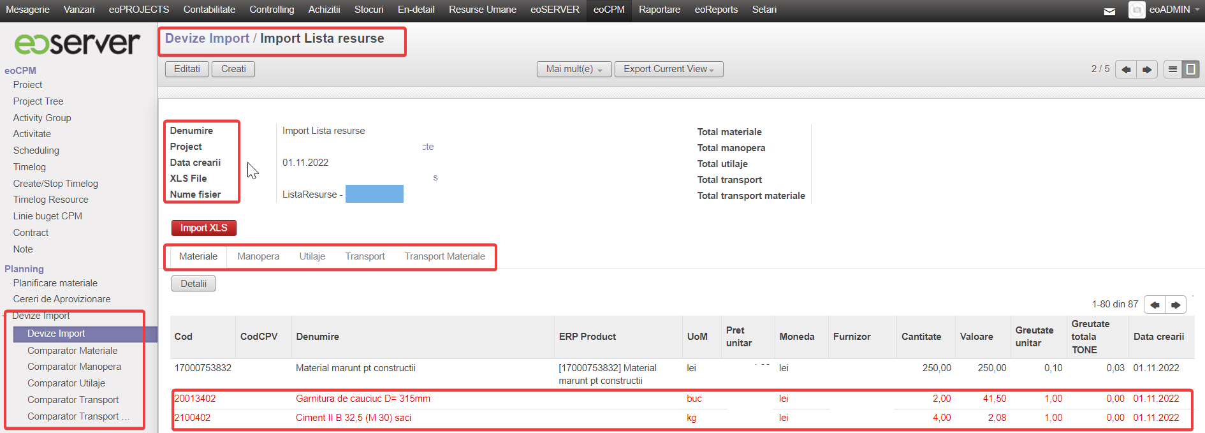The height and width of the screenshot is (433, 1205).
Task: Open the mail envelope icon in top bar
Action: [x=1109, y=11]
